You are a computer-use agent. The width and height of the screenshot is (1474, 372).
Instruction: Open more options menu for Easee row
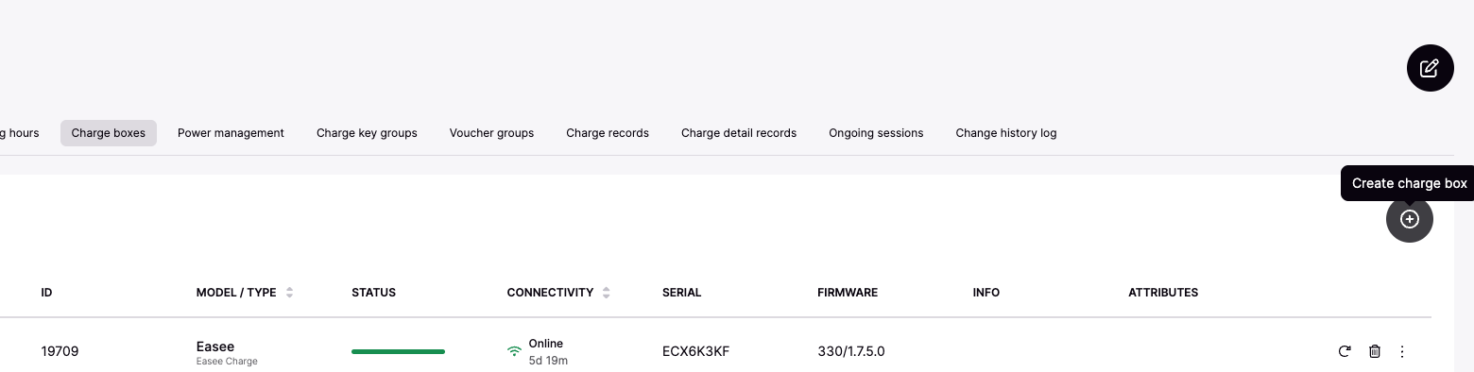pos(1402,352)
